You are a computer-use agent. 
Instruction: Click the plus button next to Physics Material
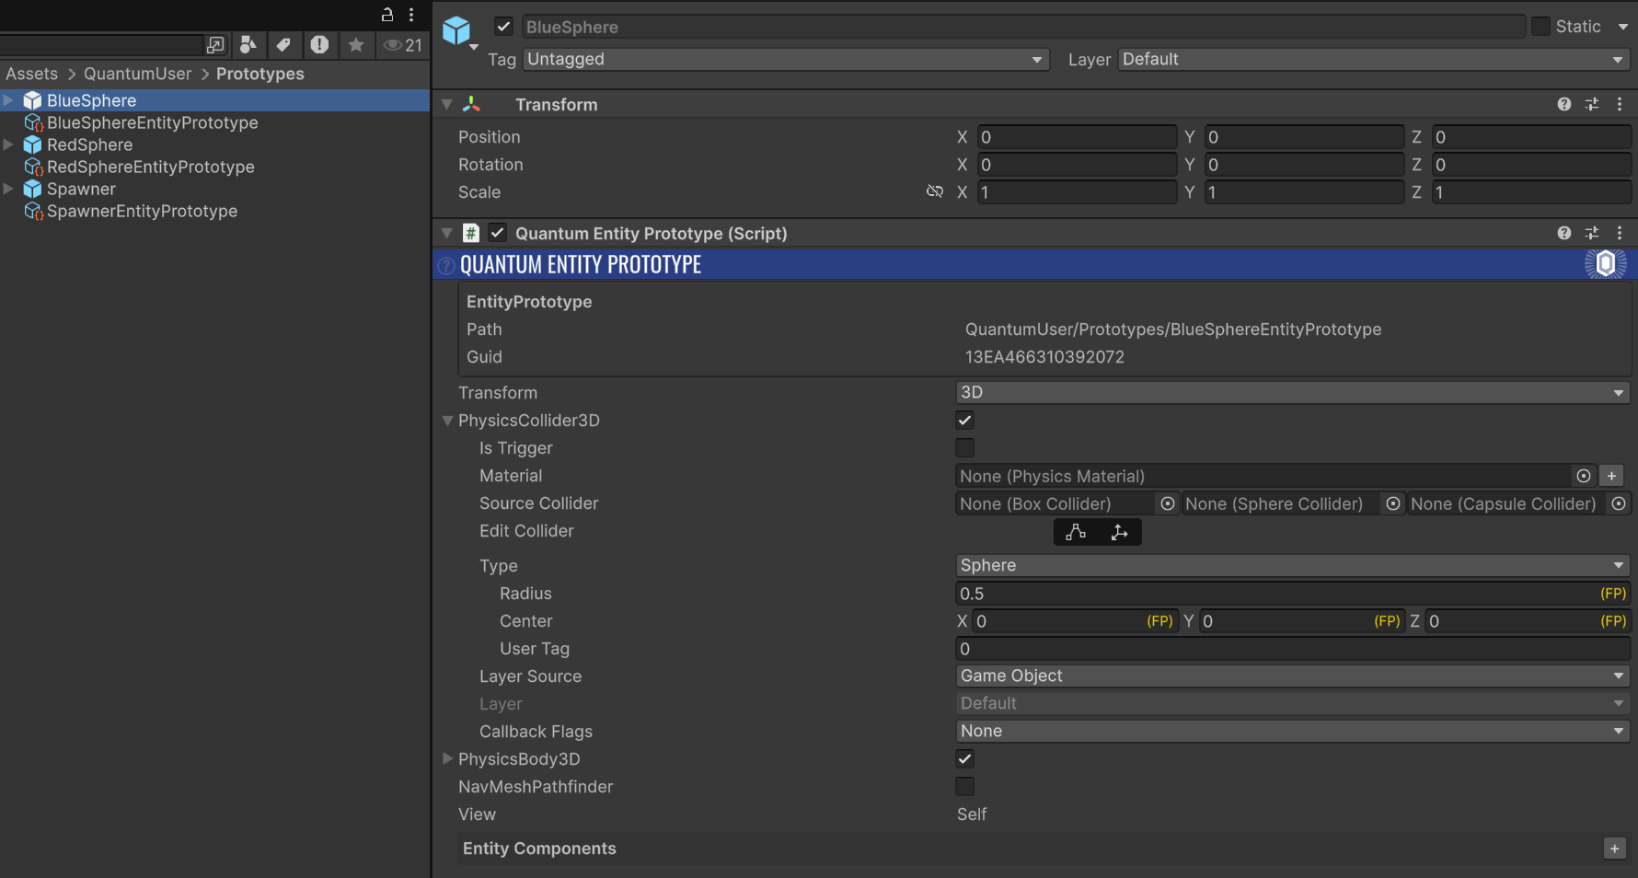[x=1611, y=476]
